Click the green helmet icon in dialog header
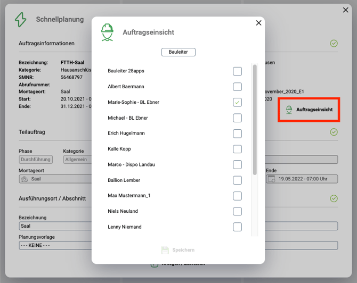This screenshot has height=283, width=357. pos(108,32)
